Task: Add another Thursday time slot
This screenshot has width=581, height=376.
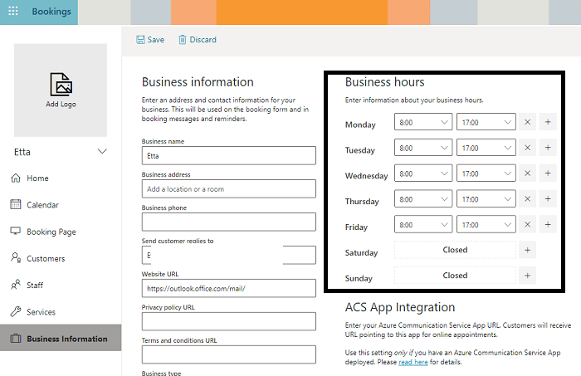Action: [548, 198]
